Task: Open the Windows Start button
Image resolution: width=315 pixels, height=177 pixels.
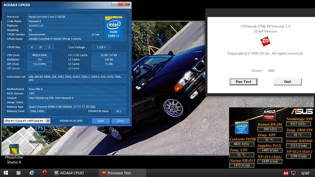Action: [x=6, y=173]
